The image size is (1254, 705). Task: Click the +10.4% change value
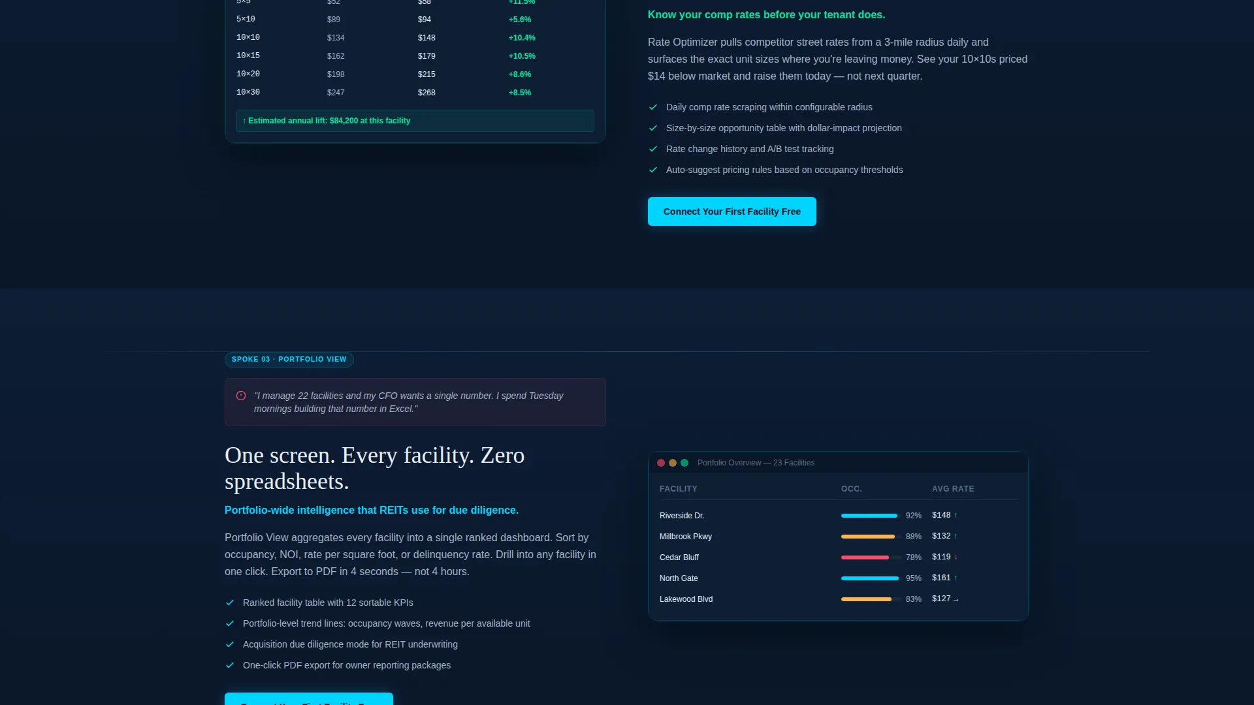[x=522, y=38]
